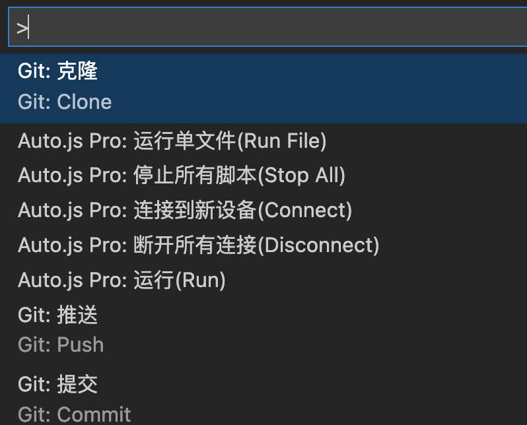The height and width of the screenshot is (425, 527).
Task: Click the '(Connect)' label
Action: coord(304,211)
